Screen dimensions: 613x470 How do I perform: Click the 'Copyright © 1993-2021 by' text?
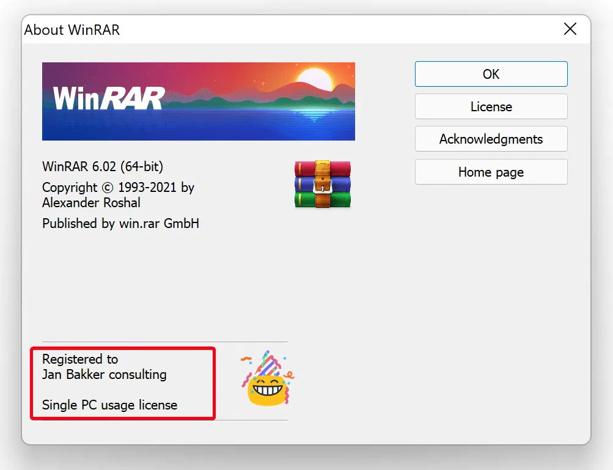118,188
